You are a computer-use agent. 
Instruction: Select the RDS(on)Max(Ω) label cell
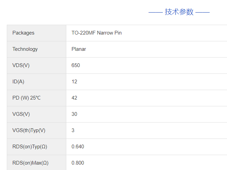point(37,163)
